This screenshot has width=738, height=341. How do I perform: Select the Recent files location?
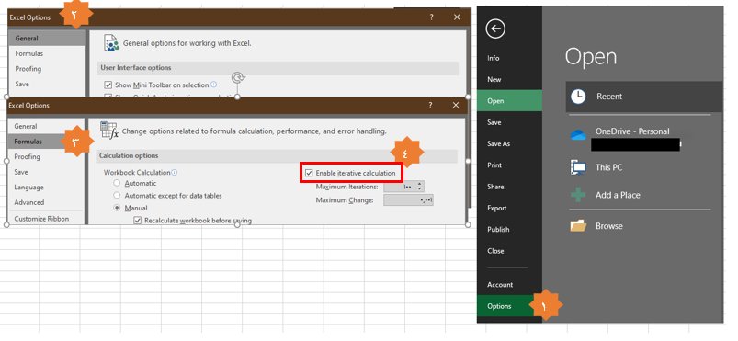(644, 97)
